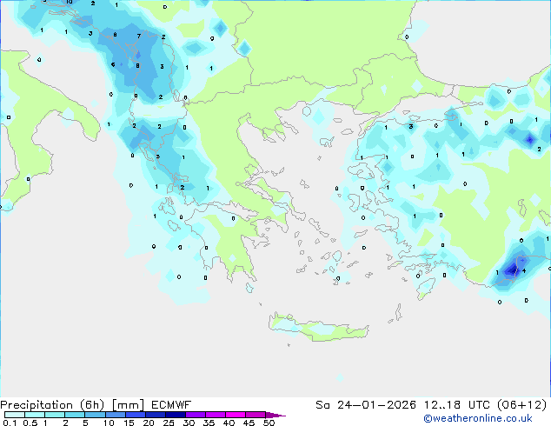The width and height of the screenshot is (551, 426).
Task: Click the "12..18 UTC" time range text
Action: [457, 405]
